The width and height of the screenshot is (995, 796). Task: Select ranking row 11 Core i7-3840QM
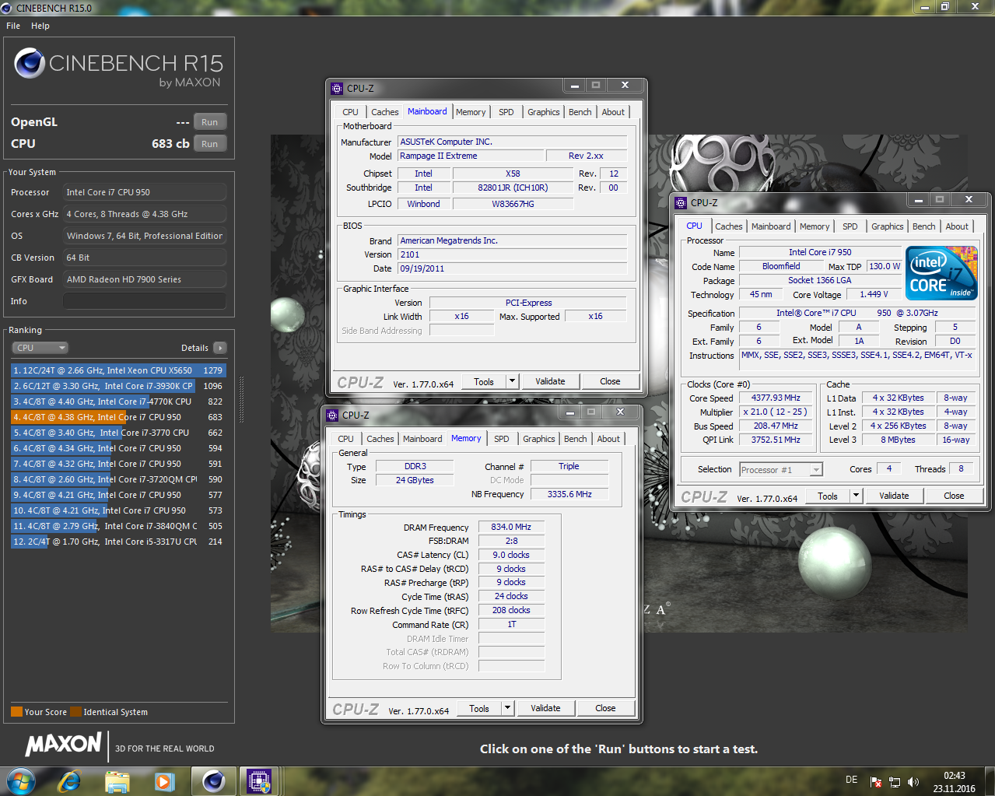pos(118,526)
